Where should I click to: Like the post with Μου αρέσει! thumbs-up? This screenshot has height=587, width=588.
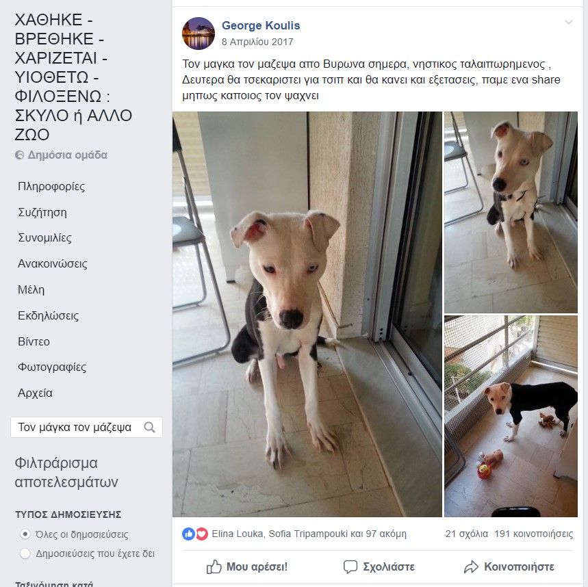point(246,566)
